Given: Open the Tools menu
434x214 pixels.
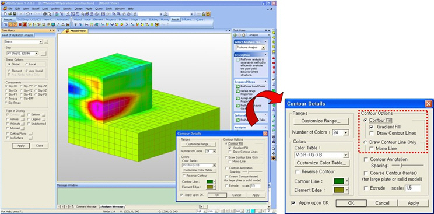Looking at the screenshot, I should [x=108, y=9].
